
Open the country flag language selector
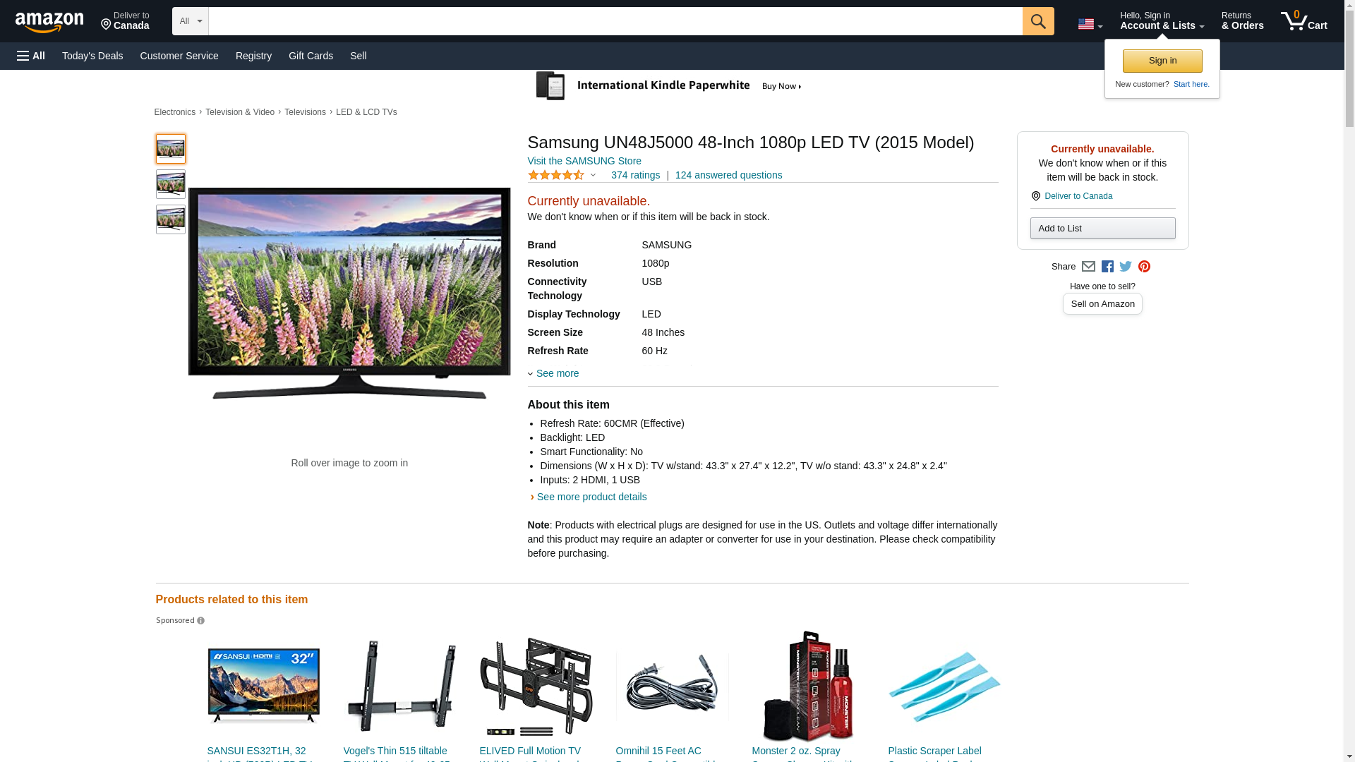tap(1090, 24)
